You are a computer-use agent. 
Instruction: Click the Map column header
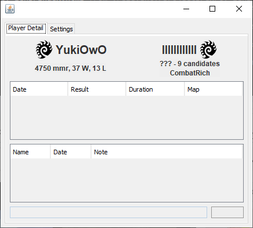point(214,89)
